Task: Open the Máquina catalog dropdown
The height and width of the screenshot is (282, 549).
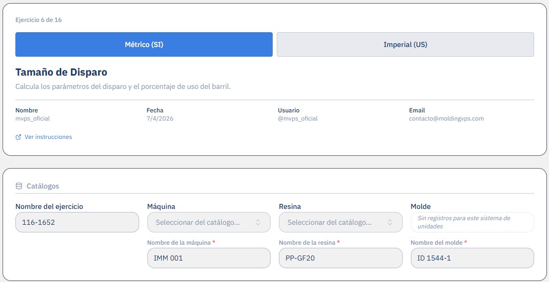Action: pos(209,222)
